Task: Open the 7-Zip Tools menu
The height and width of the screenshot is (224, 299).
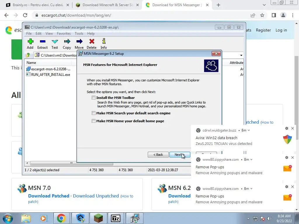Action: click(79, 34)
